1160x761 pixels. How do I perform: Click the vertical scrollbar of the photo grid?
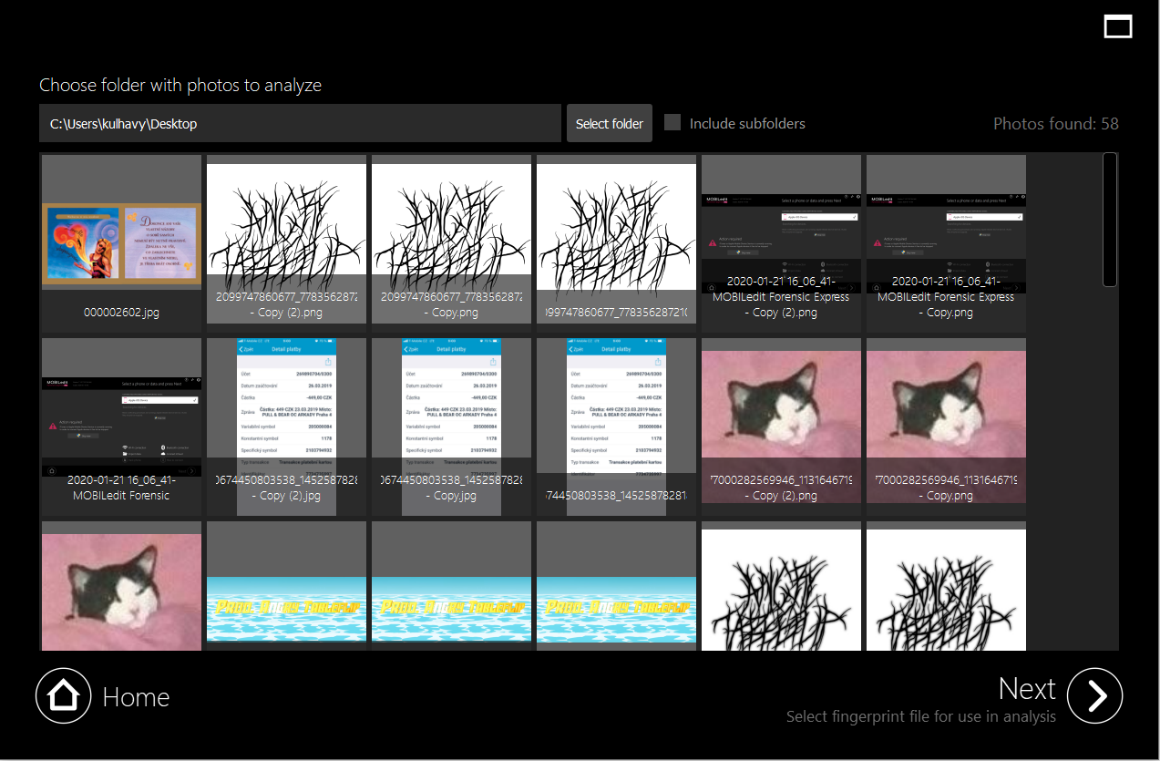(1109, 220)
